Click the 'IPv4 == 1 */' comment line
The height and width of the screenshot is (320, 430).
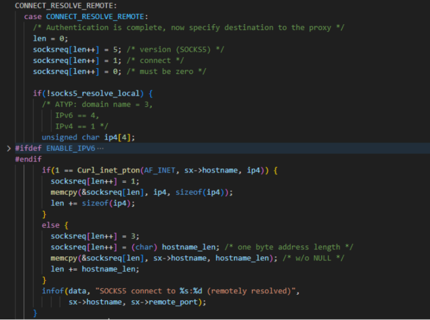[x=82, y=126]
